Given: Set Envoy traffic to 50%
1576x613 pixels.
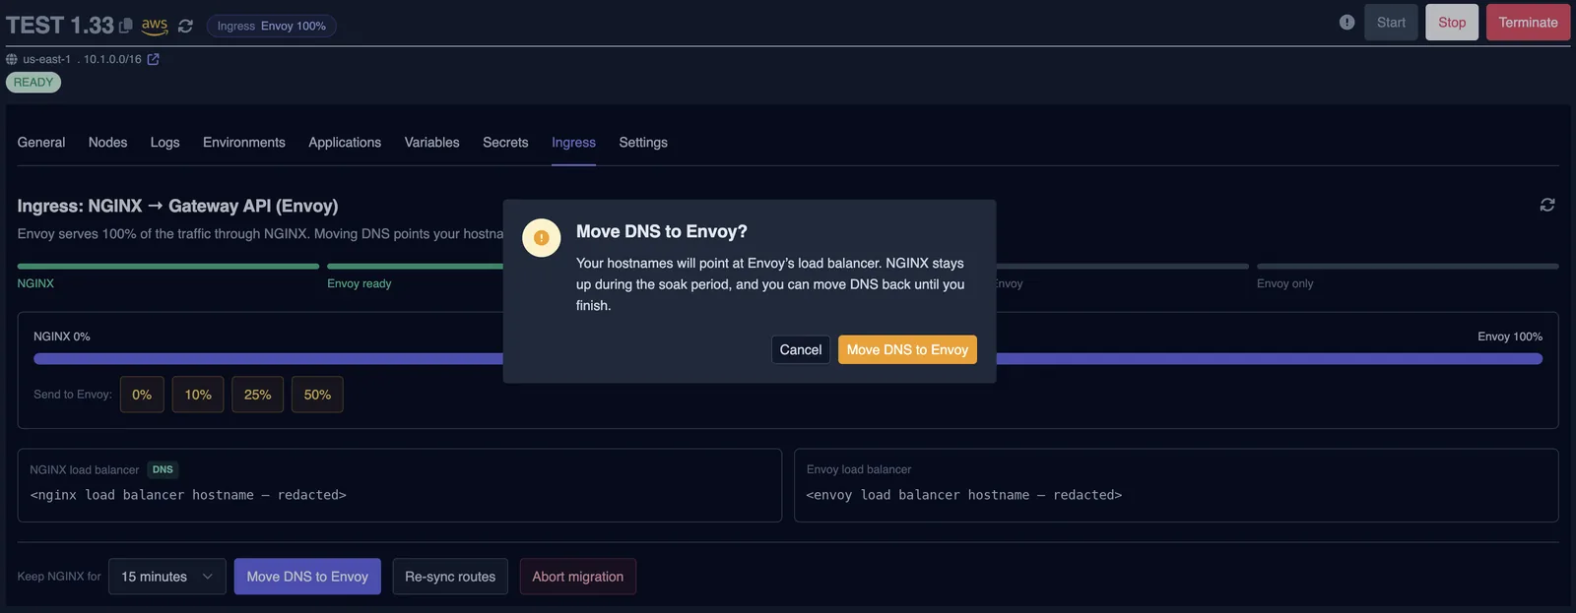Looking at the screenshot, I should tap(317, 395).
